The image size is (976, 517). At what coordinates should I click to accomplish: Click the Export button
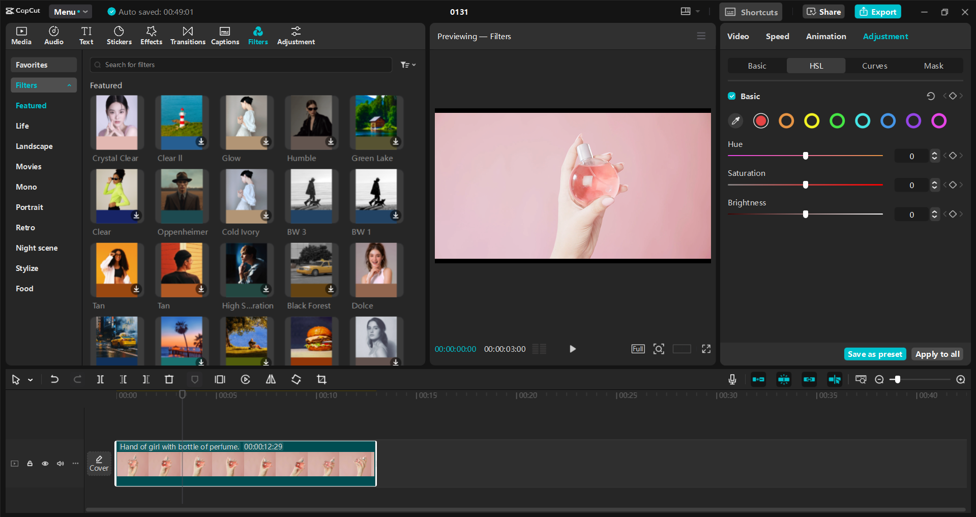878,12
